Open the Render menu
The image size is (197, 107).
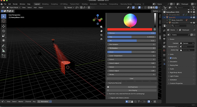tap(15, 4)
